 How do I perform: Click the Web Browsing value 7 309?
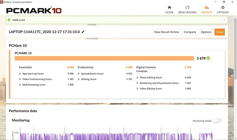71,85
